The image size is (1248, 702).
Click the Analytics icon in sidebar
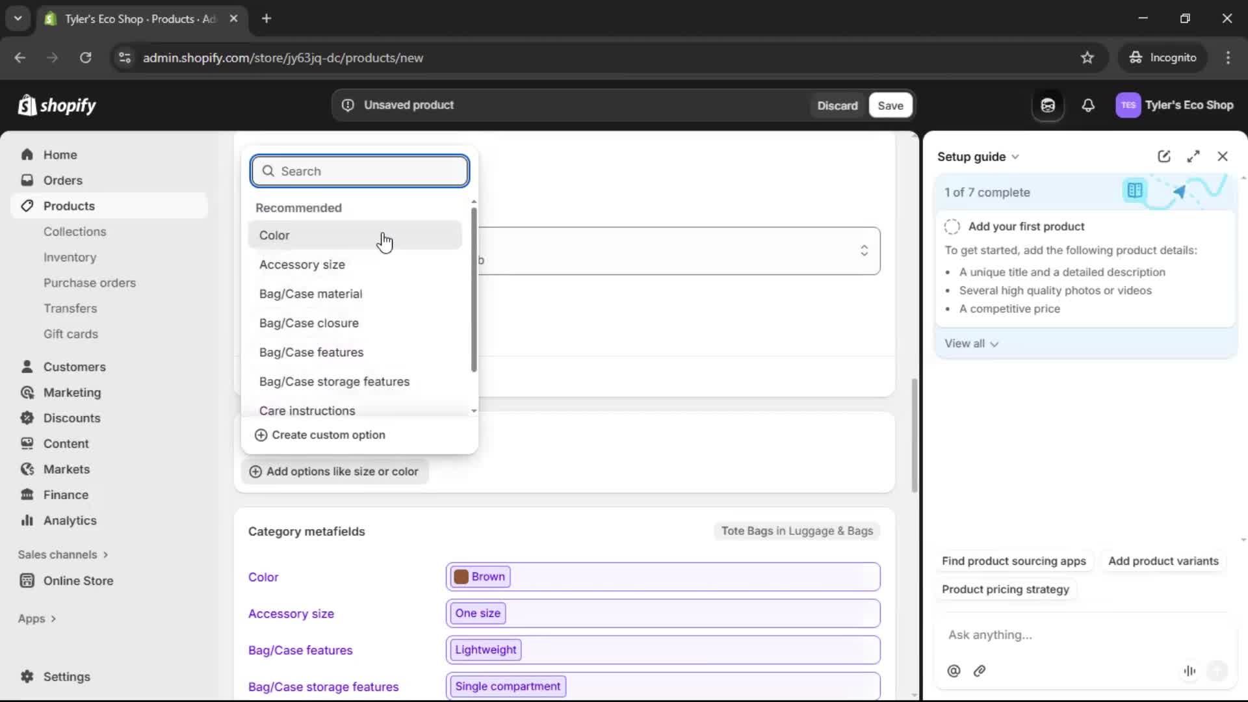coord(27,520)
